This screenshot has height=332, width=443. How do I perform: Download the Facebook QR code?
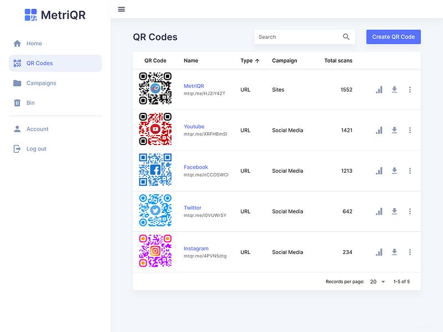pos(394,170)
